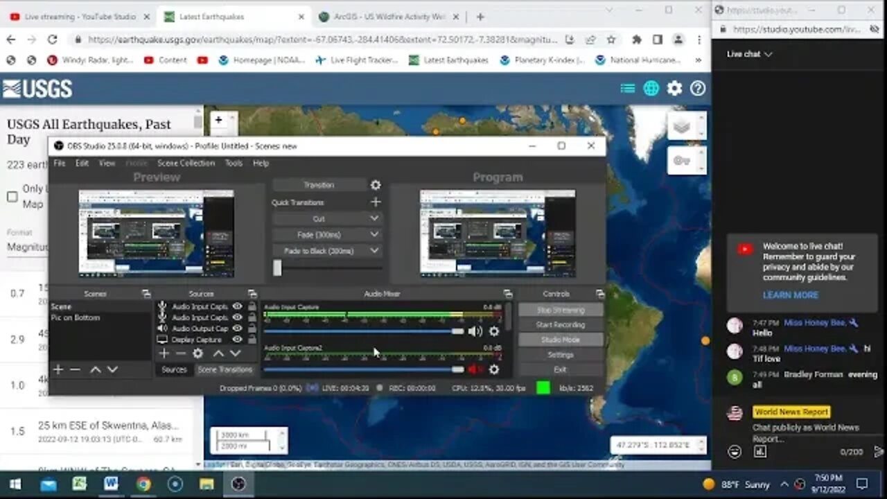Mute Audio Input Capture in mixer
The height and width of the screenshot is (499, 887).
coord(475,331)
